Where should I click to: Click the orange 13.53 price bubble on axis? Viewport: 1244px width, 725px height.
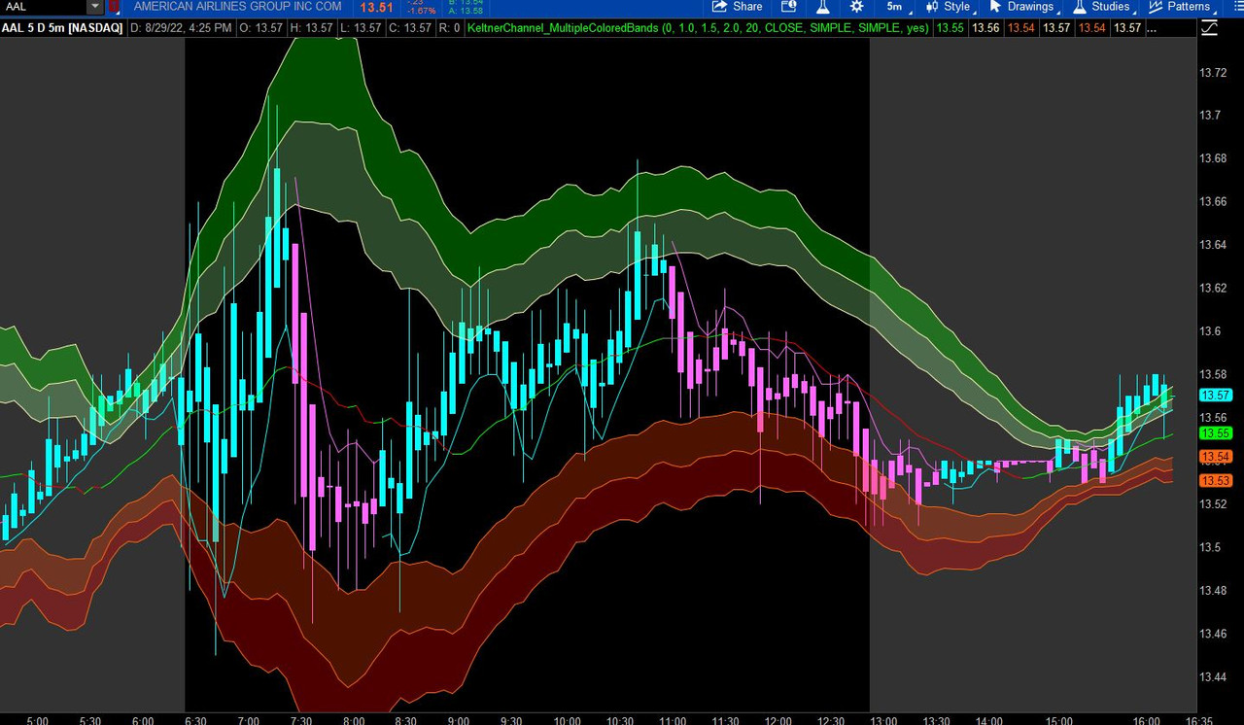[1216, 481]
